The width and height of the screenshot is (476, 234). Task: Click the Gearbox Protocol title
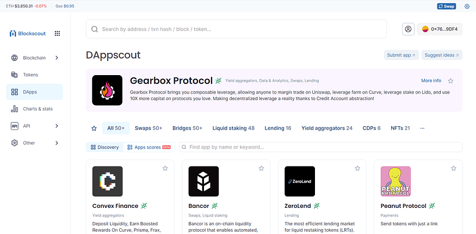point(171,81)
